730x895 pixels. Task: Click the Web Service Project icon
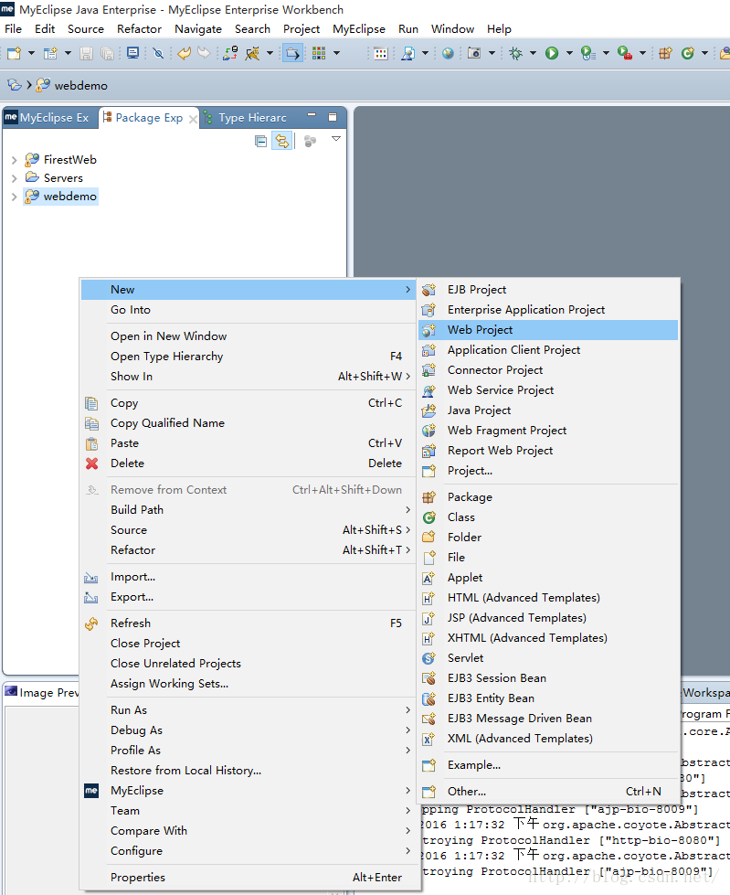click(428, 390)
